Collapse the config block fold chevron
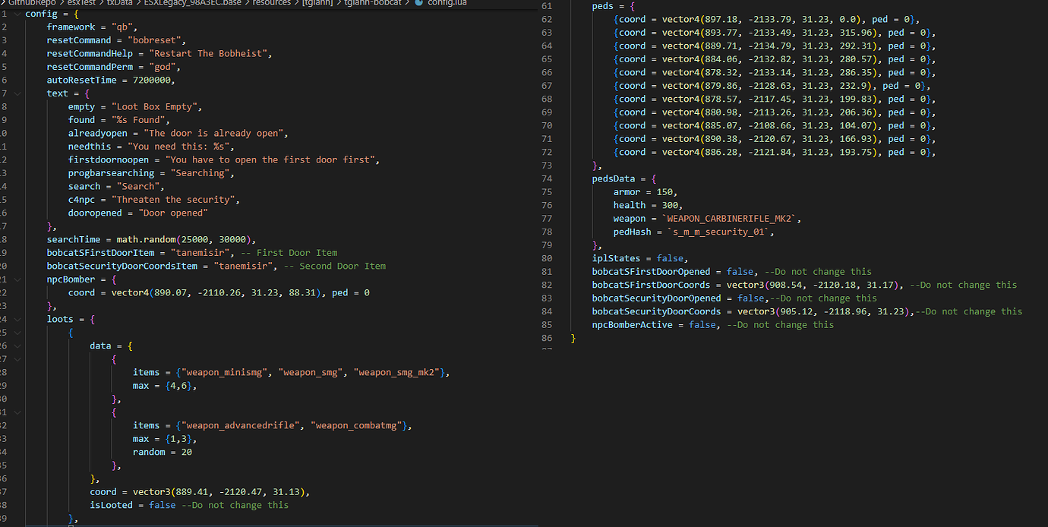This screenshot has height=527, width=1048. (17, 14)
